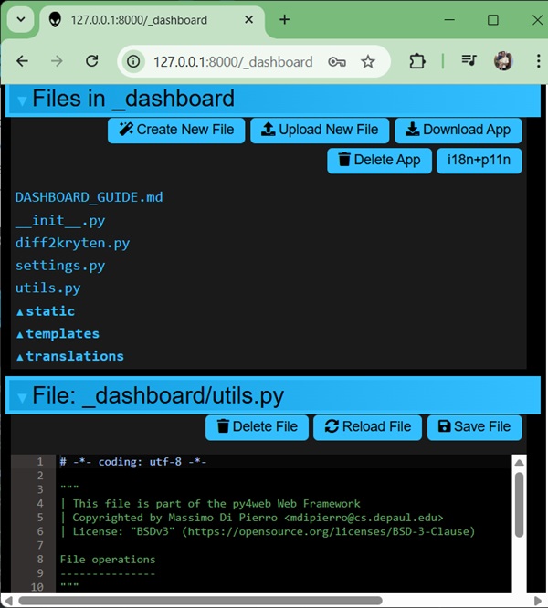The image size is (548, 608).
Task: Bookmark this page with star icon
Action: (368, 62)
